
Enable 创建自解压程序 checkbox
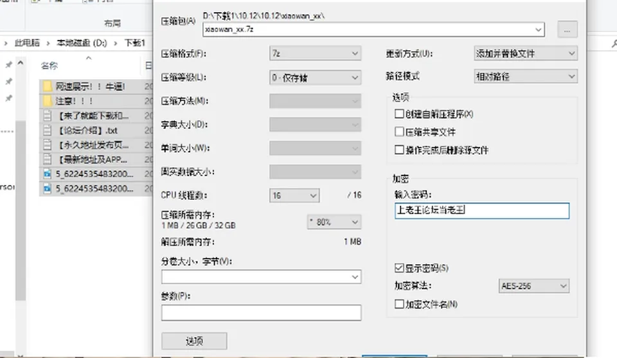pyautogui.click(x=399, y=114)
